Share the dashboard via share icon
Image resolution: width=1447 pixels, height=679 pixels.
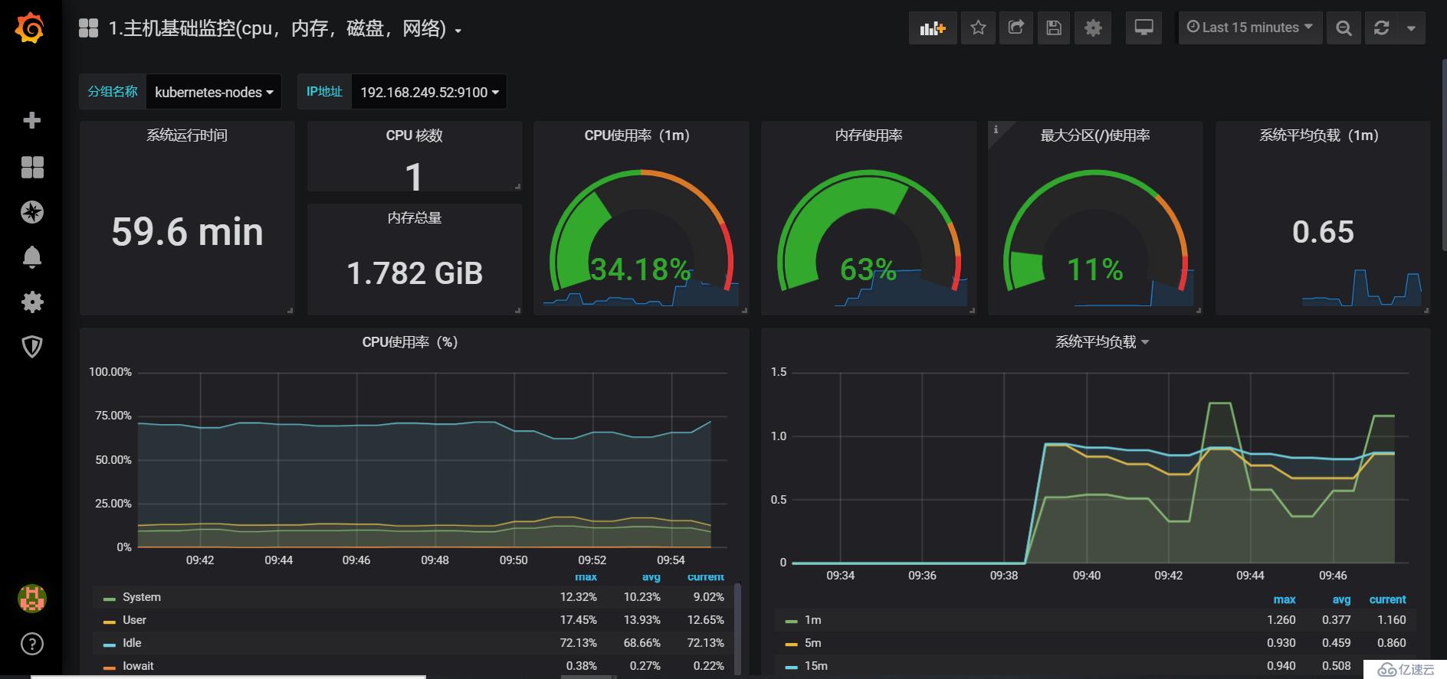click(1016, 28)
